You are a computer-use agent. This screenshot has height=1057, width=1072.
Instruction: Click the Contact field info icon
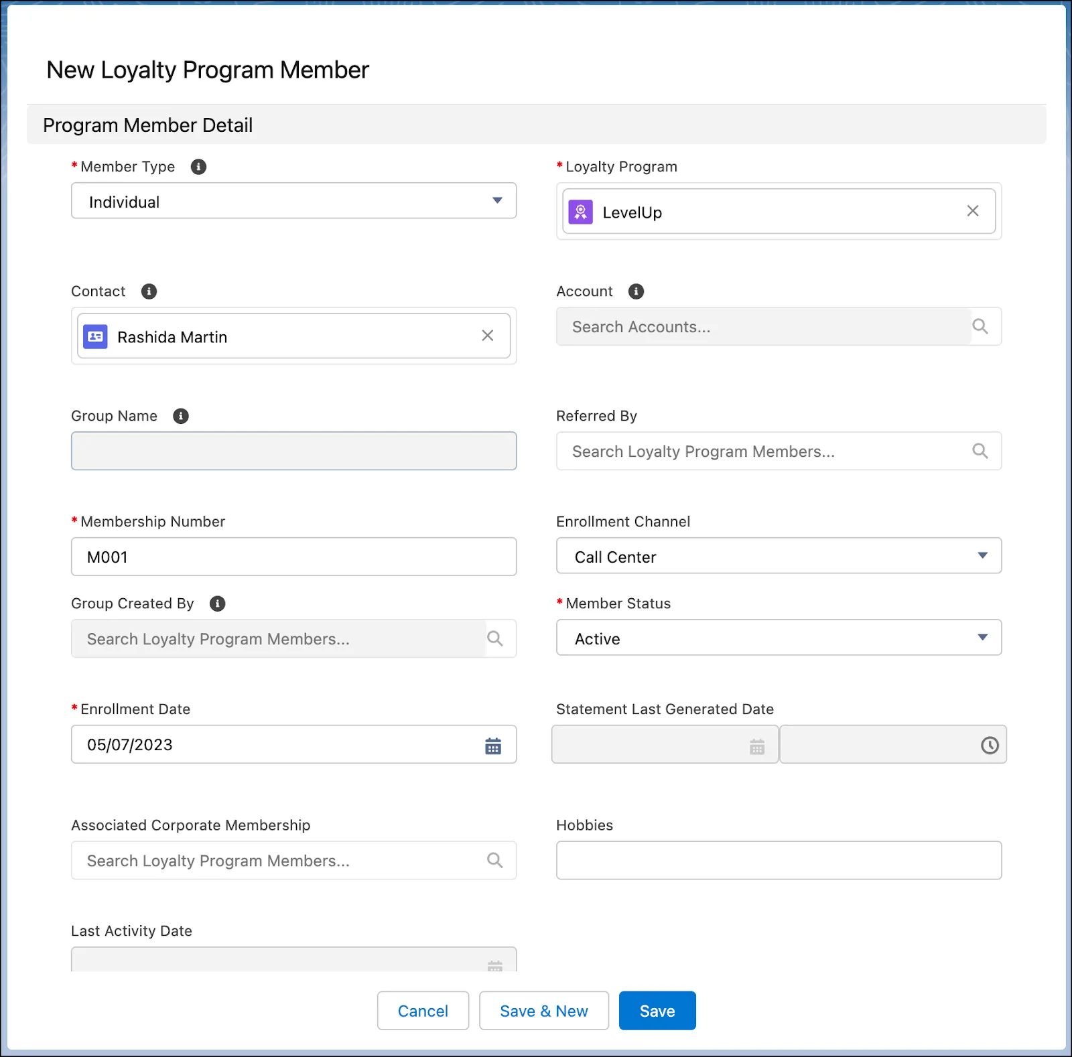[149, 291]
